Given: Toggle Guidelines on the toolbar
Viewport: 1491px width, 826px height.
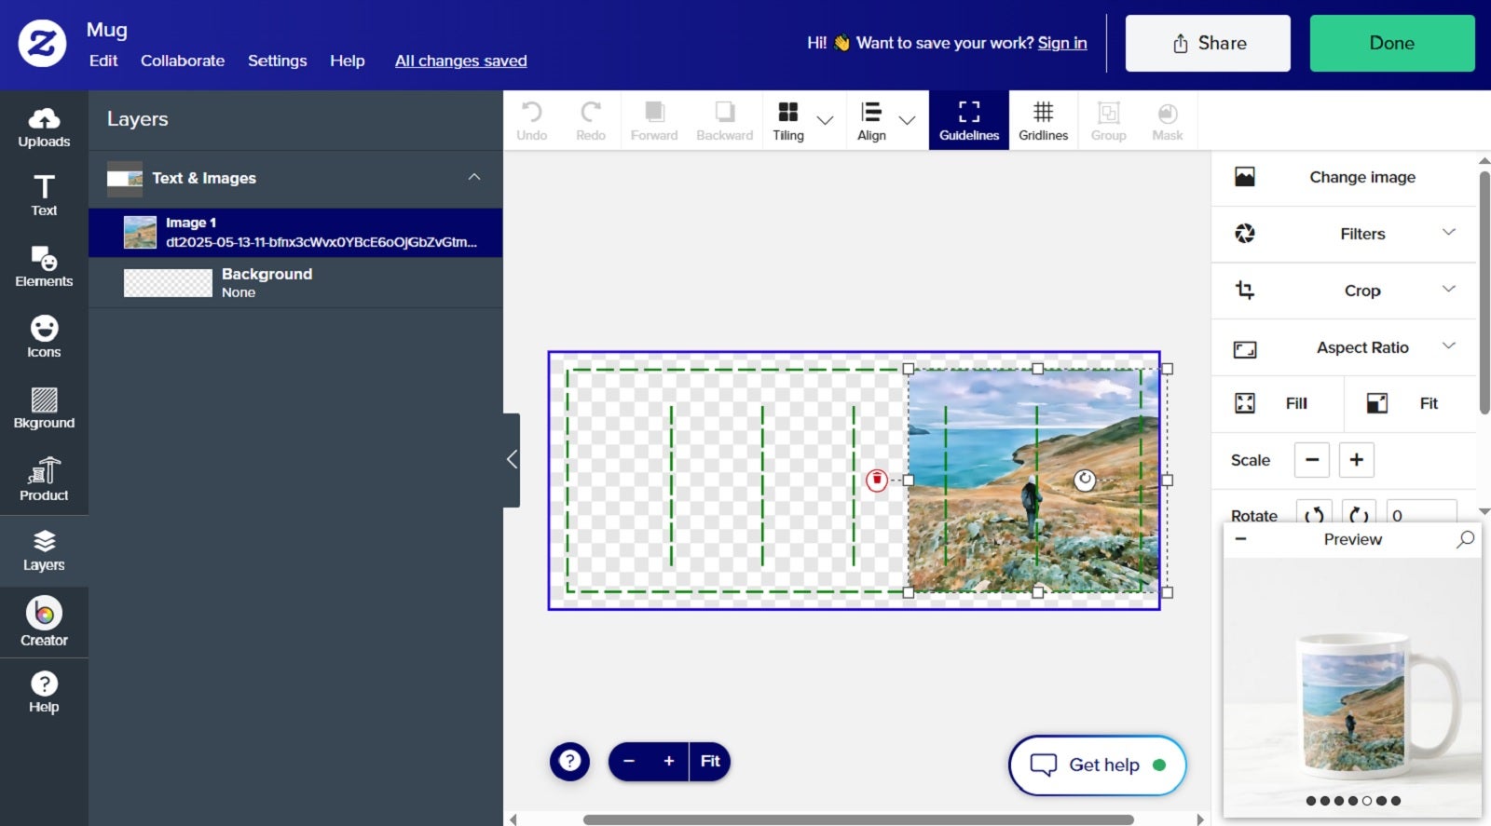Looking at the screenshot, I should point(969,121).
